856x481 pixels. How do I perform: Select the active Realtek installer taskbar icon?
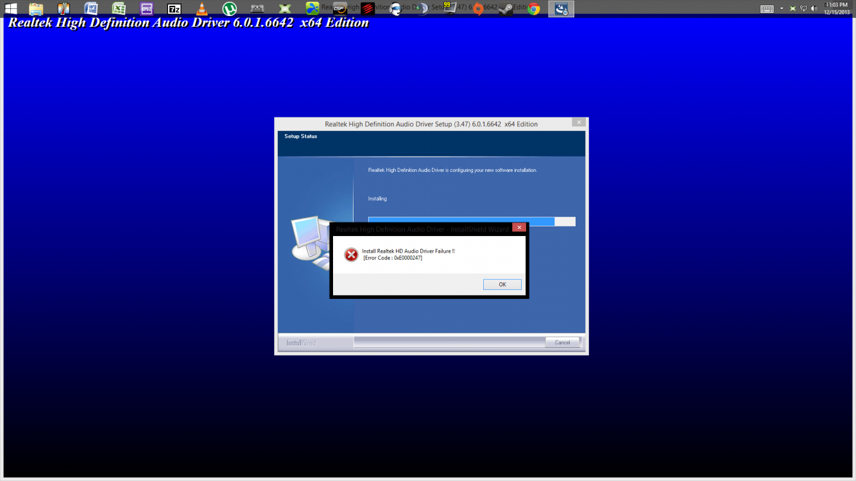coord(561,8)
